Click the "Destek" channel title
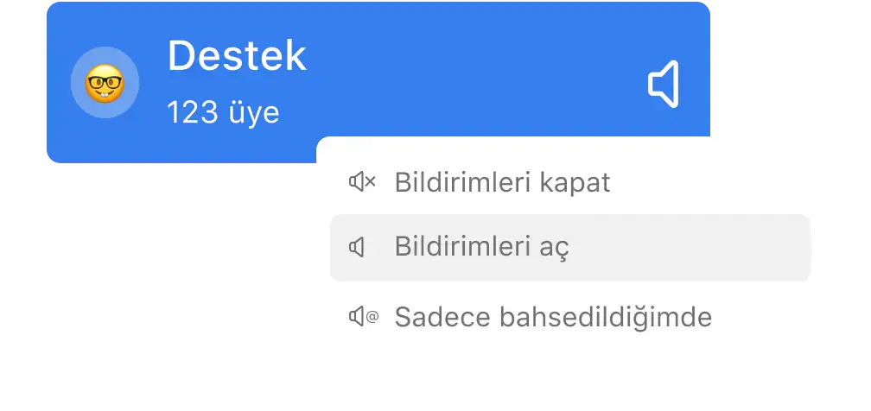The width and height of the screenshot is (871, 411). [237, 56]
